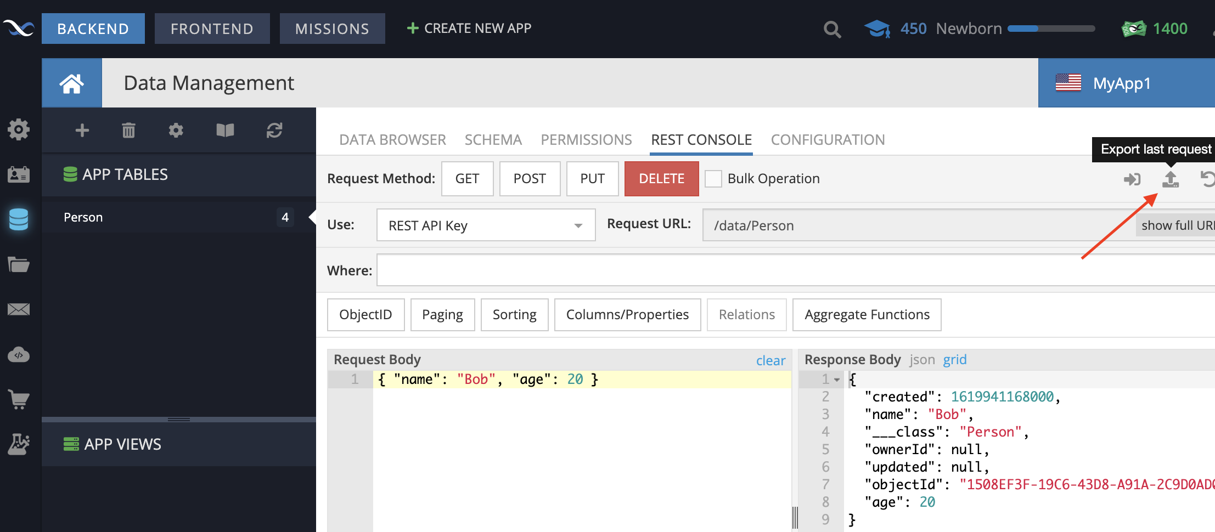Click the Aggregate Functions button
Viewport: 1215px width, 532px height.
[867, 315]
